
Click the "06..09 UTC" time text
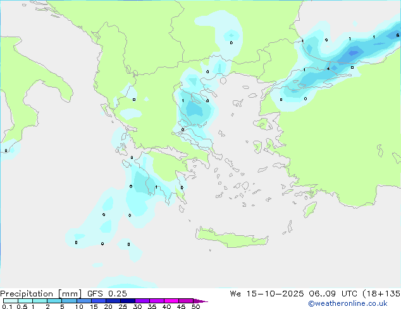click(x=333, y=294)
